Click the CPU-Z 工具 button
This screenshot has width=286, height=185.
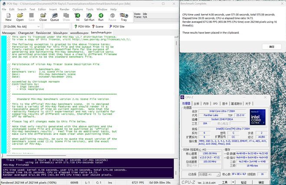point(225,182)
